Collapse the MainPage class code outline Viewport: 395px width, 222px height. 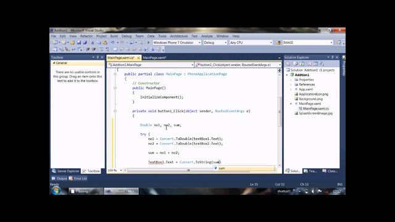point(115,74)
